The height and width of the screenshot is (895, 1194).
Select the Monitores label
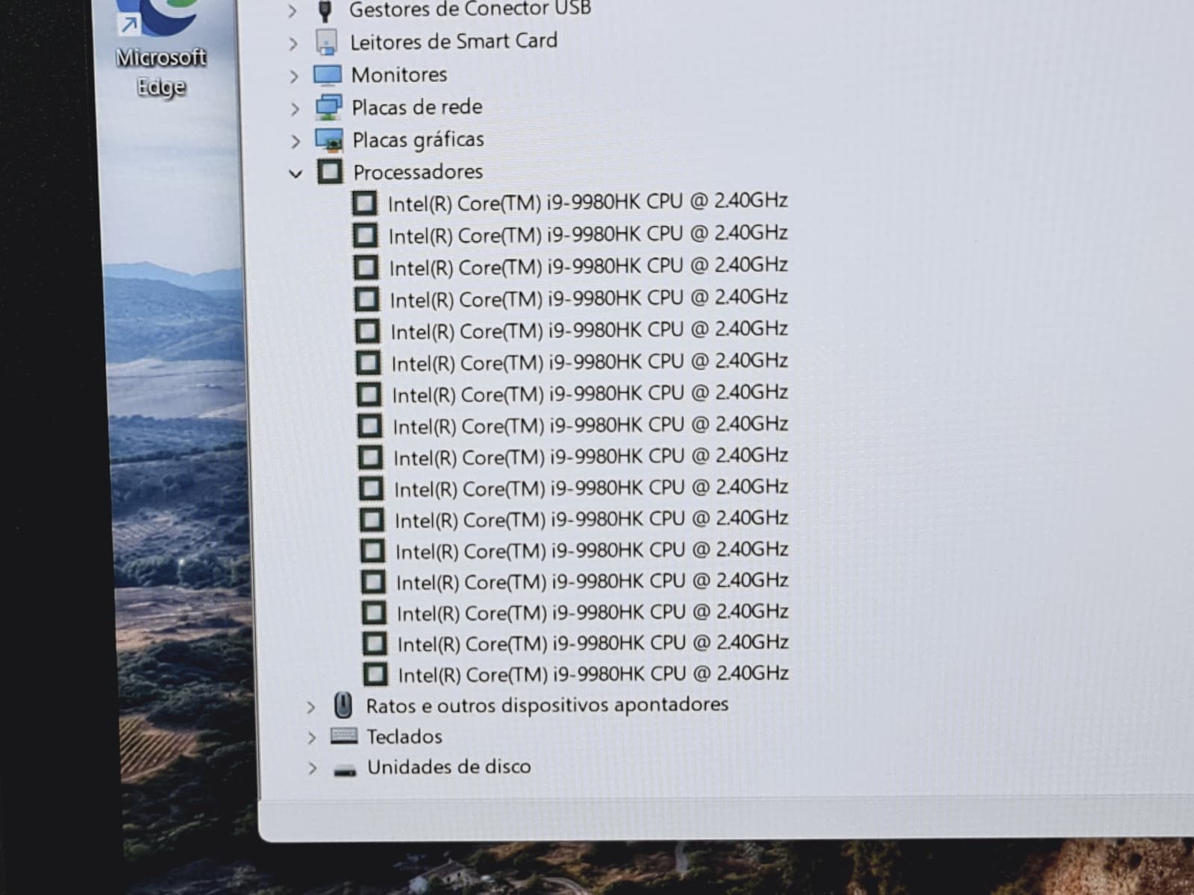coord(399,75)
